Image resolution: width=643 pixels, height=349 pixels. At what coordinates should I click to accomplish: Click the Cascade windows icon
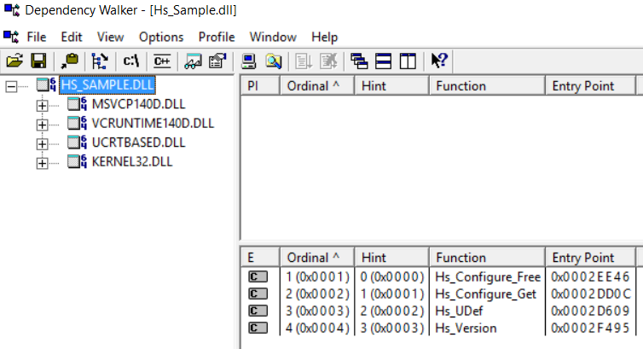359,61
